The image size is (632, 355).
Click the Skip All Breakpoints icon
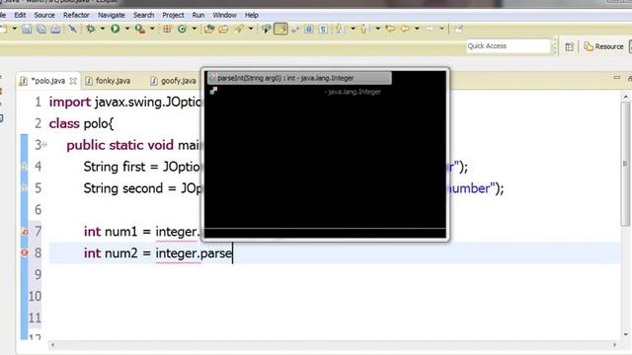click(x=73, y=29)
